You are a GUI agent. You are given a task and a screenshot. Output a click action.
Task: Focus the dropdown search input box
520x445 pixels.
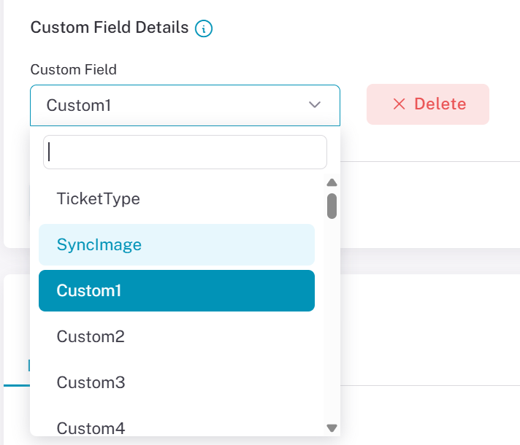(x=185, y=152)
